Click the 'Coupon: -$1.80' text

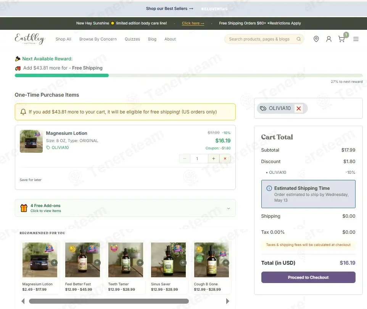pyautogui.click(x=218, y=148)
